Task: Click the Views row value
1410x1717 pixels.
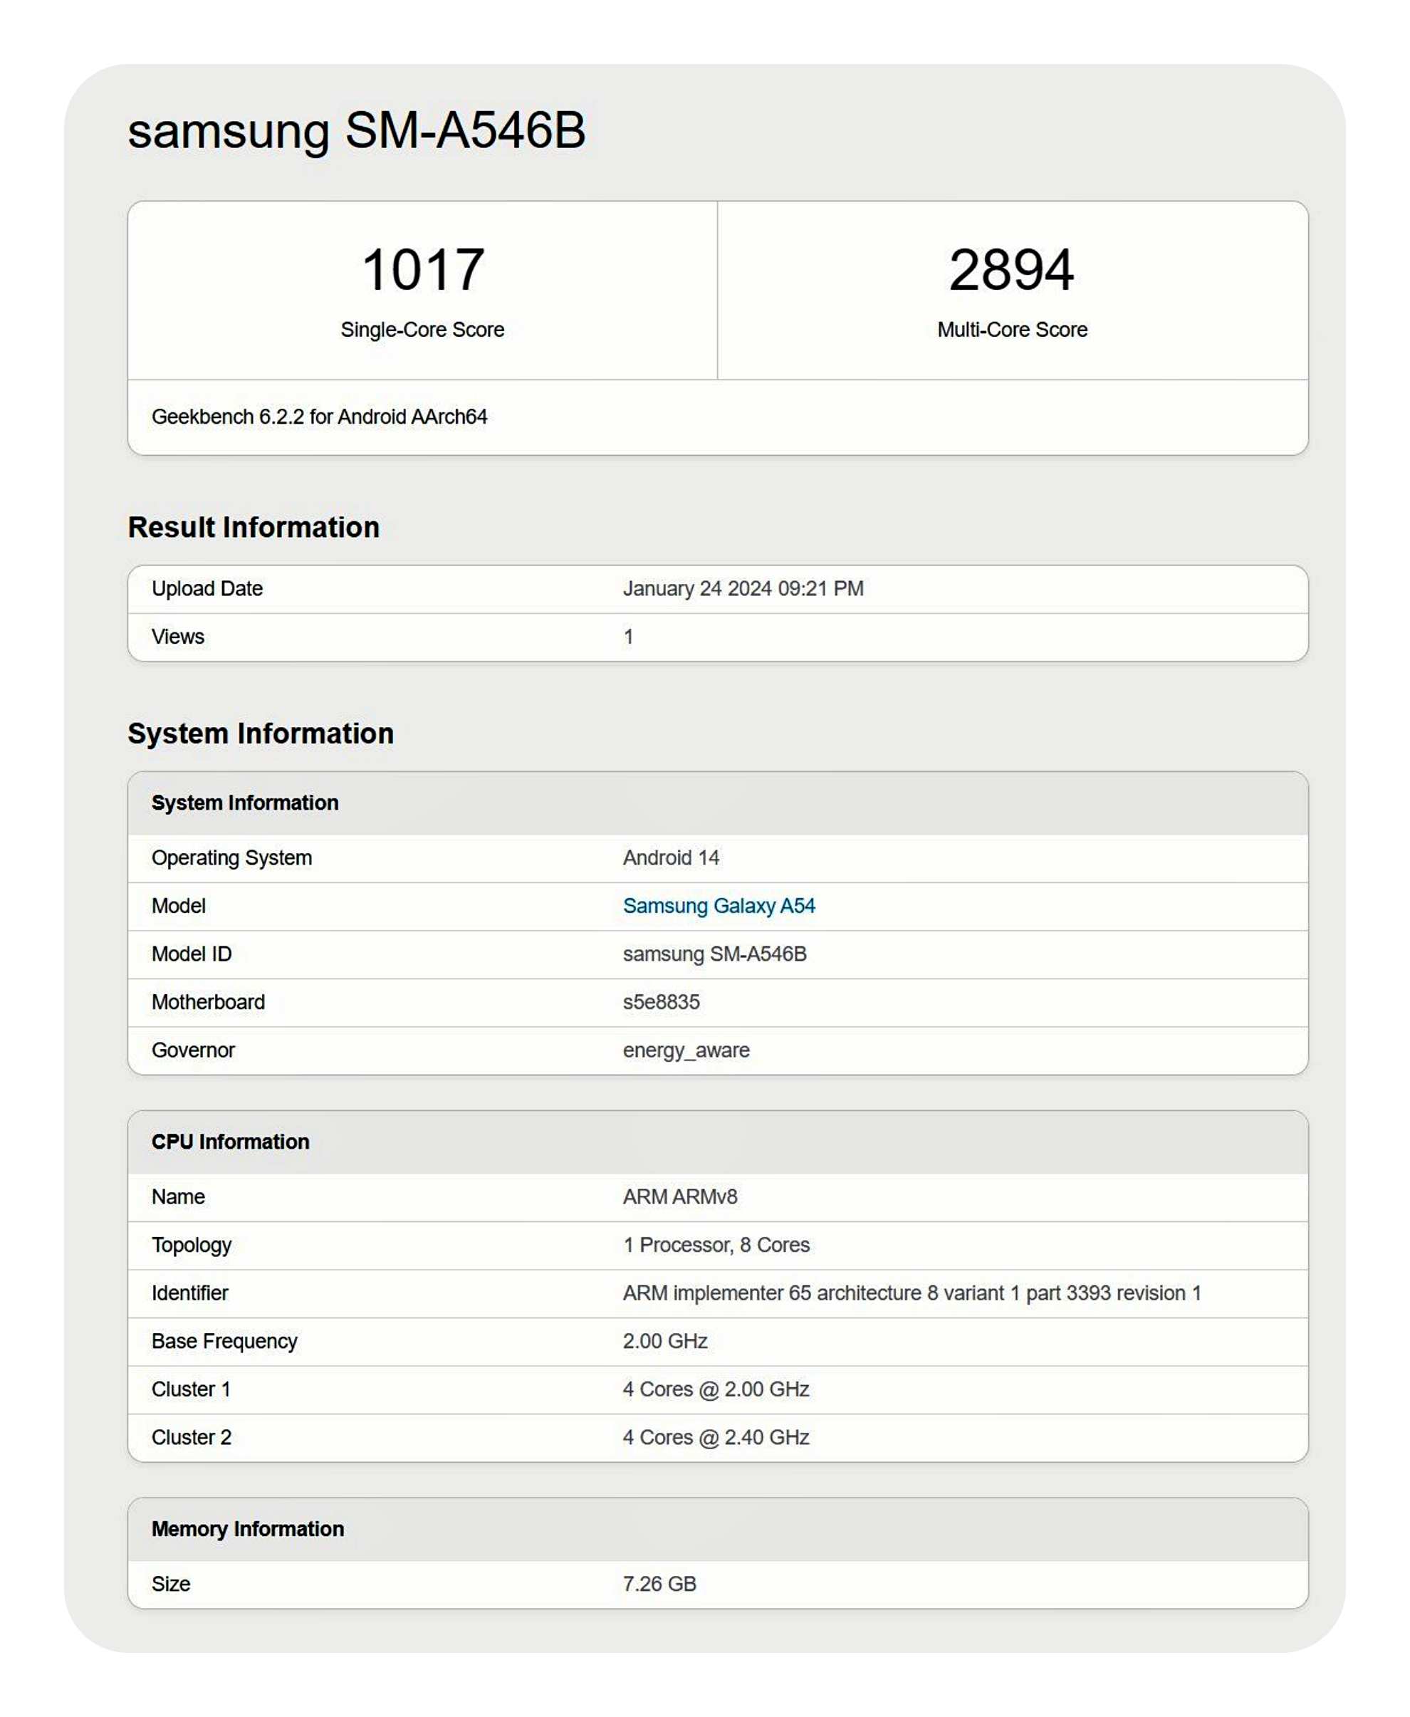Action: (x=628, y=637)
